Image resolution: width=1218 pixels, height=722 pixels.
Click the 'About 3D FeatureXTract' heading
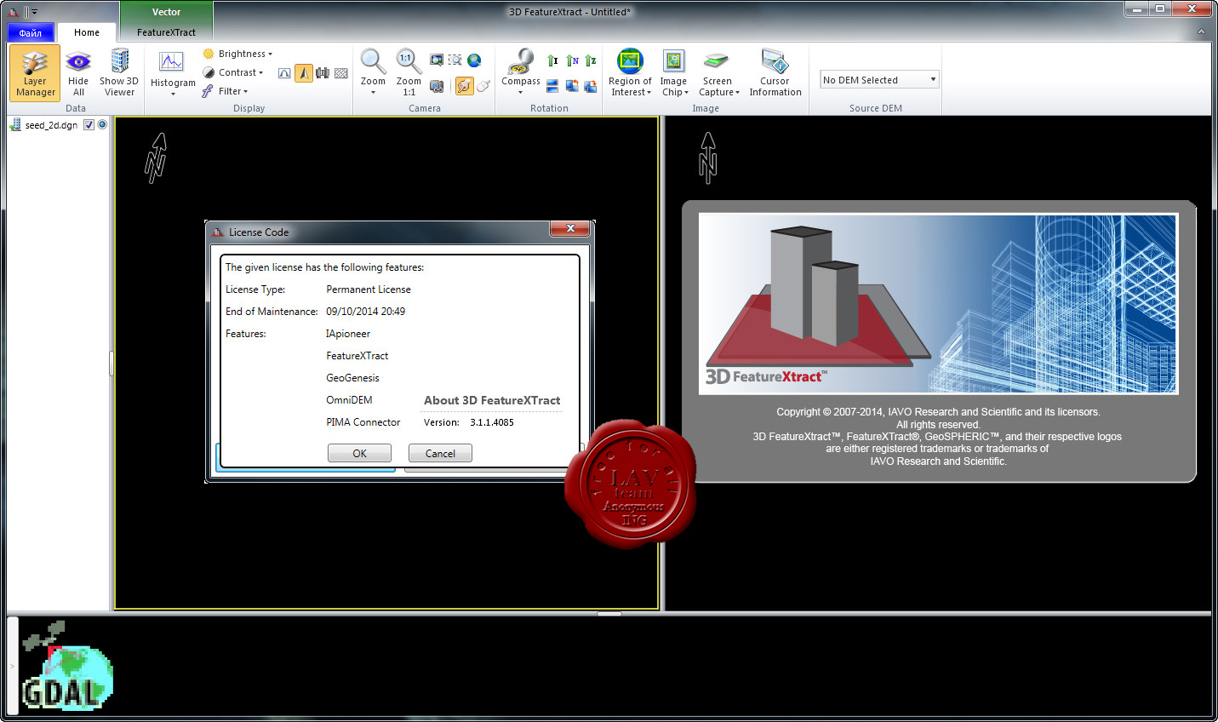[x=492, y=400]
